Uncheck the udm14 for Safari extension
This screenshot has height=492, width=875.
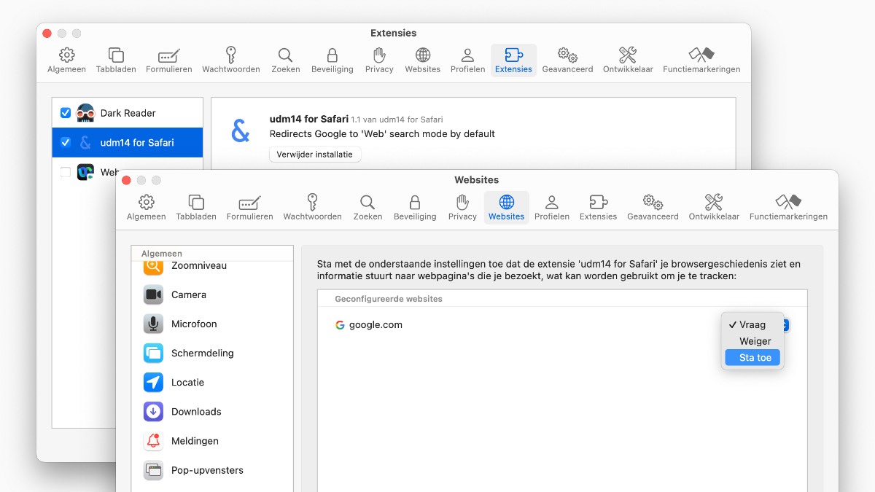[65, 142]
